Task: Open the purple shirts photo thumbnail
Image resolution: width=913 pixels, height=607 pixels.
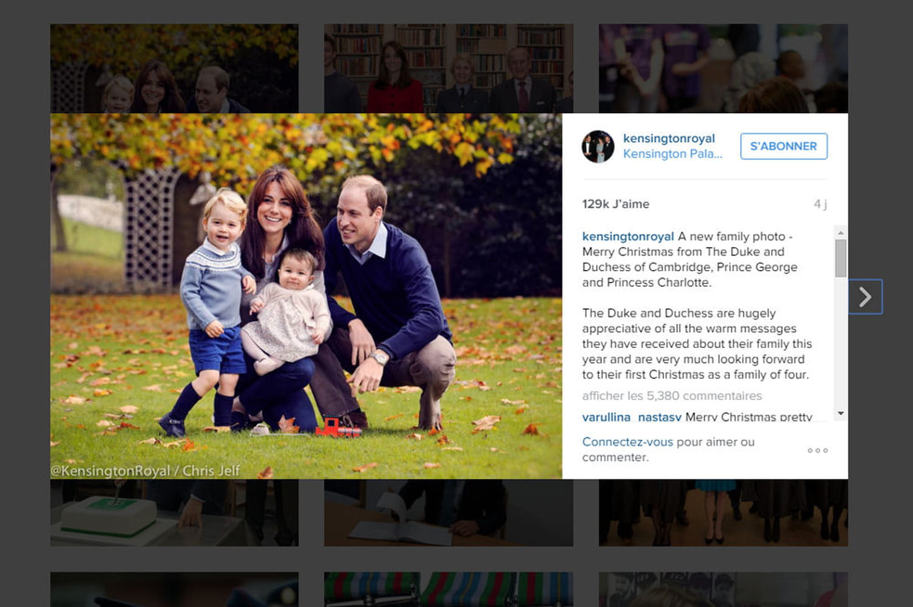Action: [723, 68]
